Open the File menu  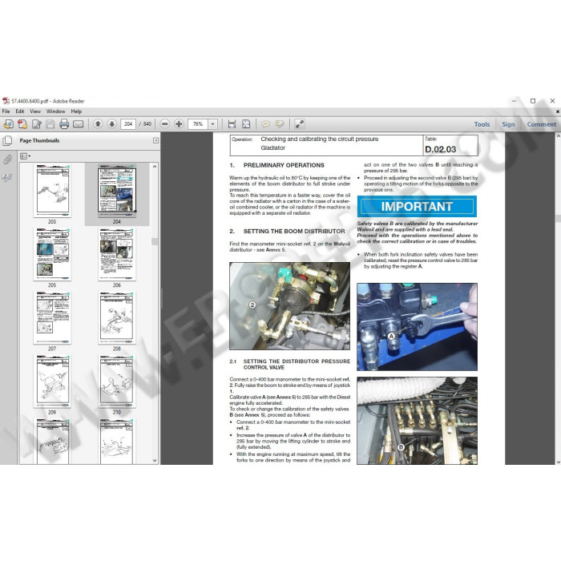6,111
